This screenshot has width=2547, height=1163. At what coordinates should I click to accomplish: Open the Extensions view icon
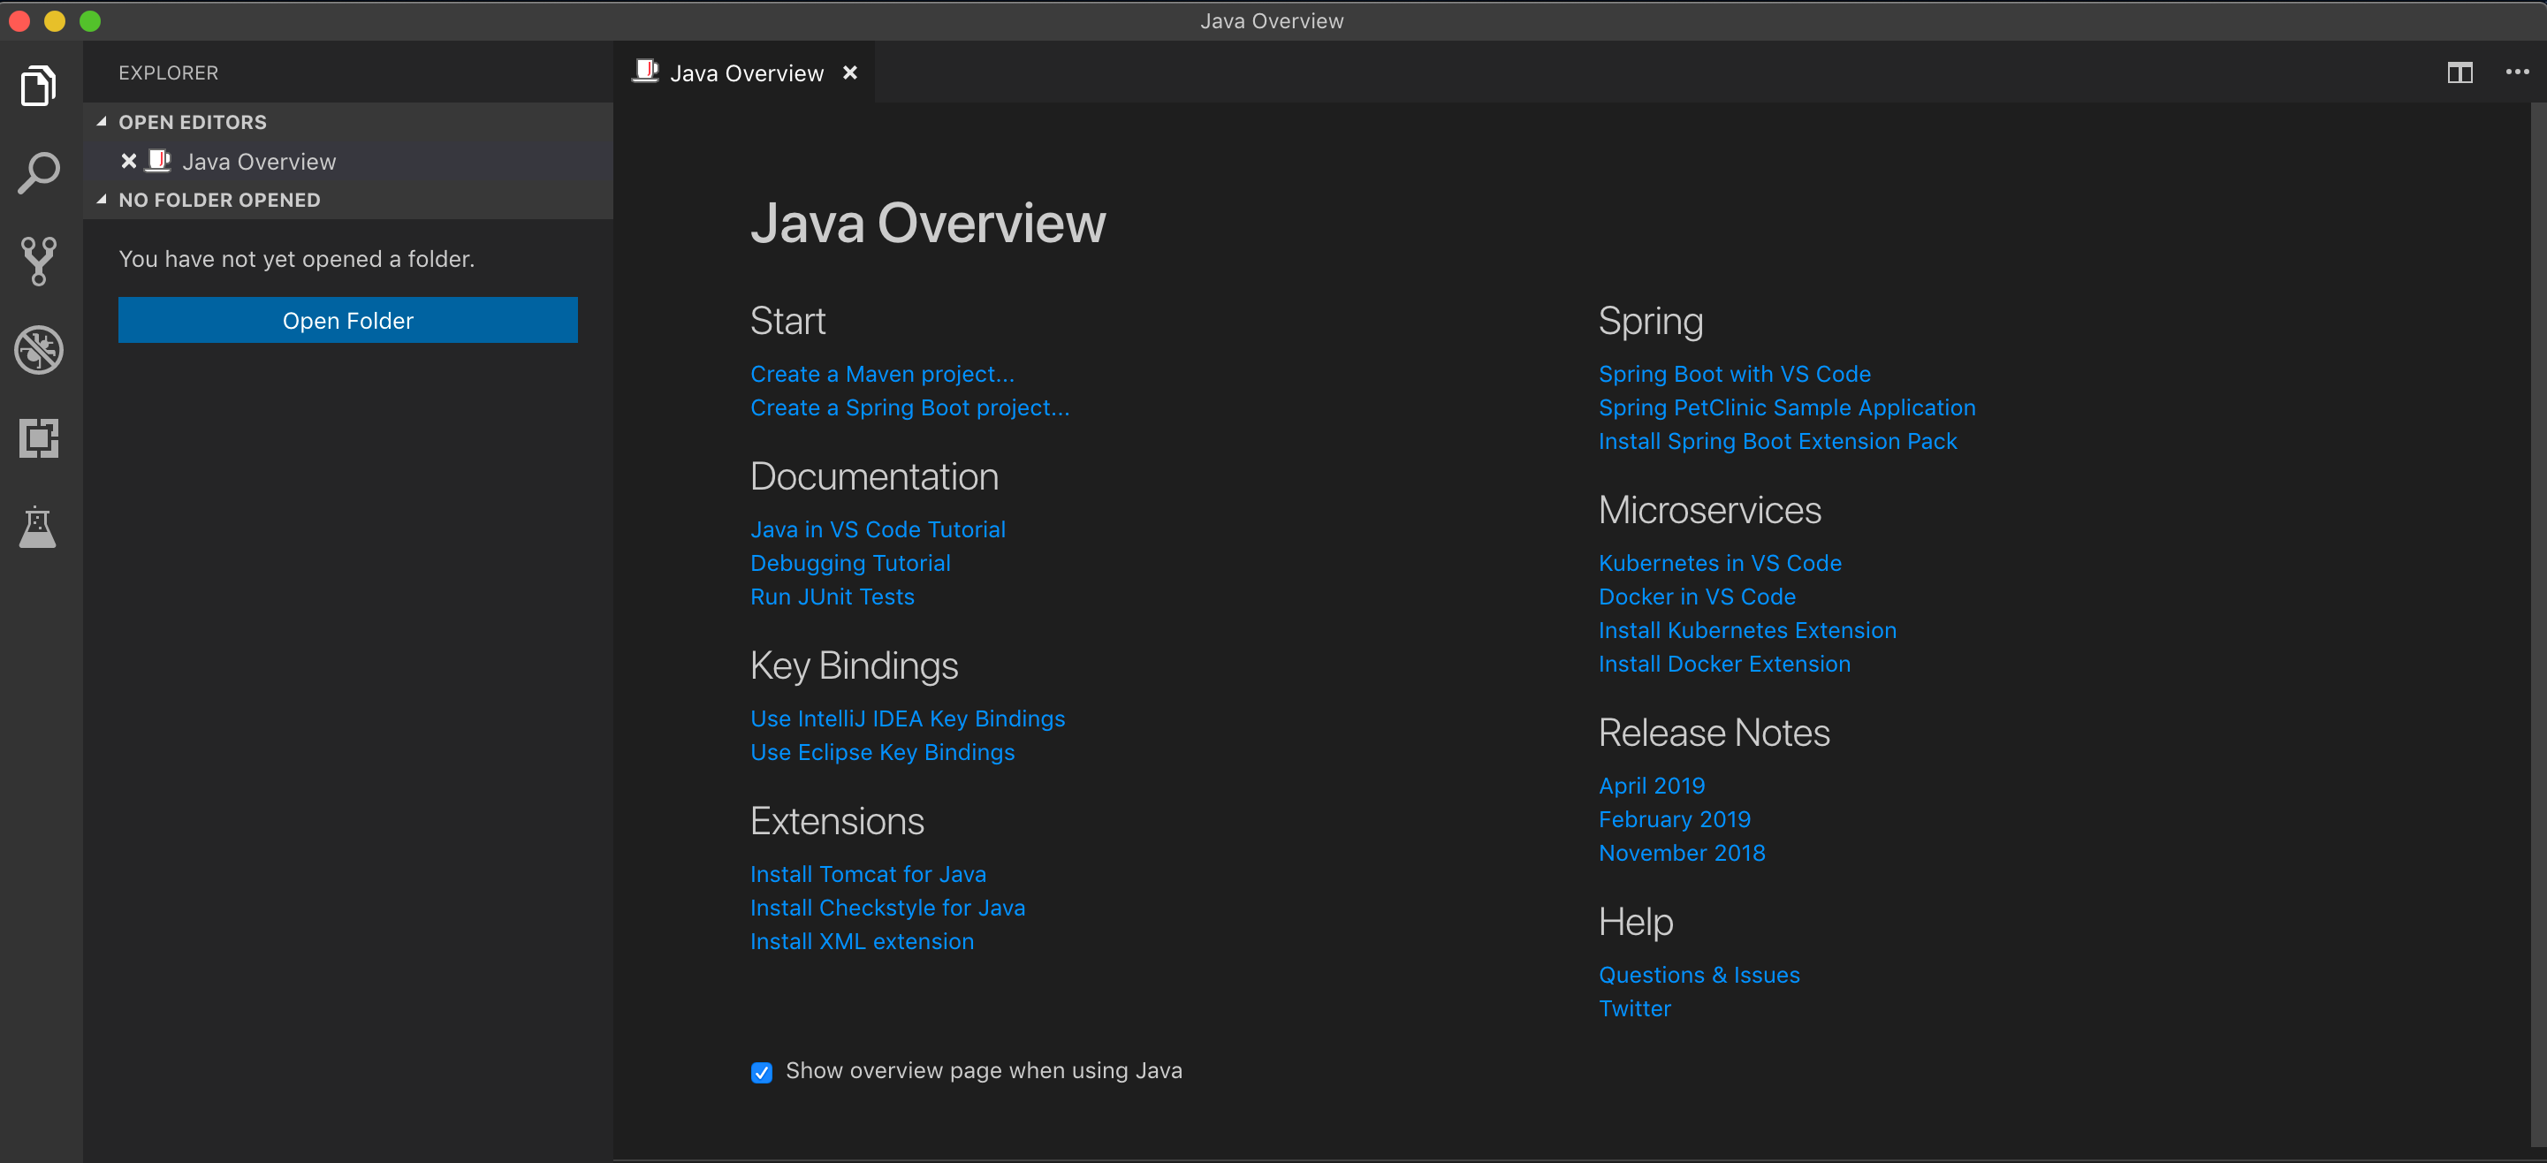[39, 438]
